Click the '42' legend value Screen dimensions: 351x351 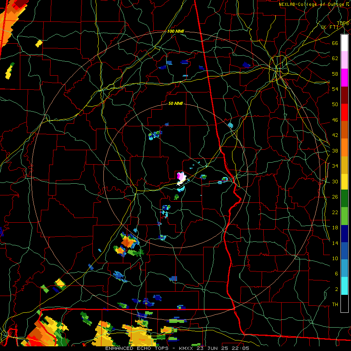tap(335, 135)
